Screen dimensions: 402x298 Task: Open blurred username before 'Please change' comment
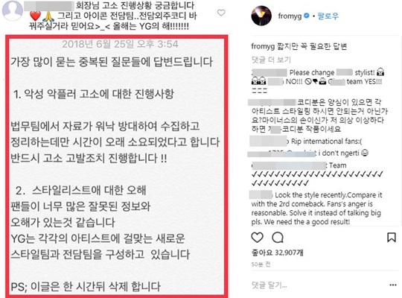[269, 73]
